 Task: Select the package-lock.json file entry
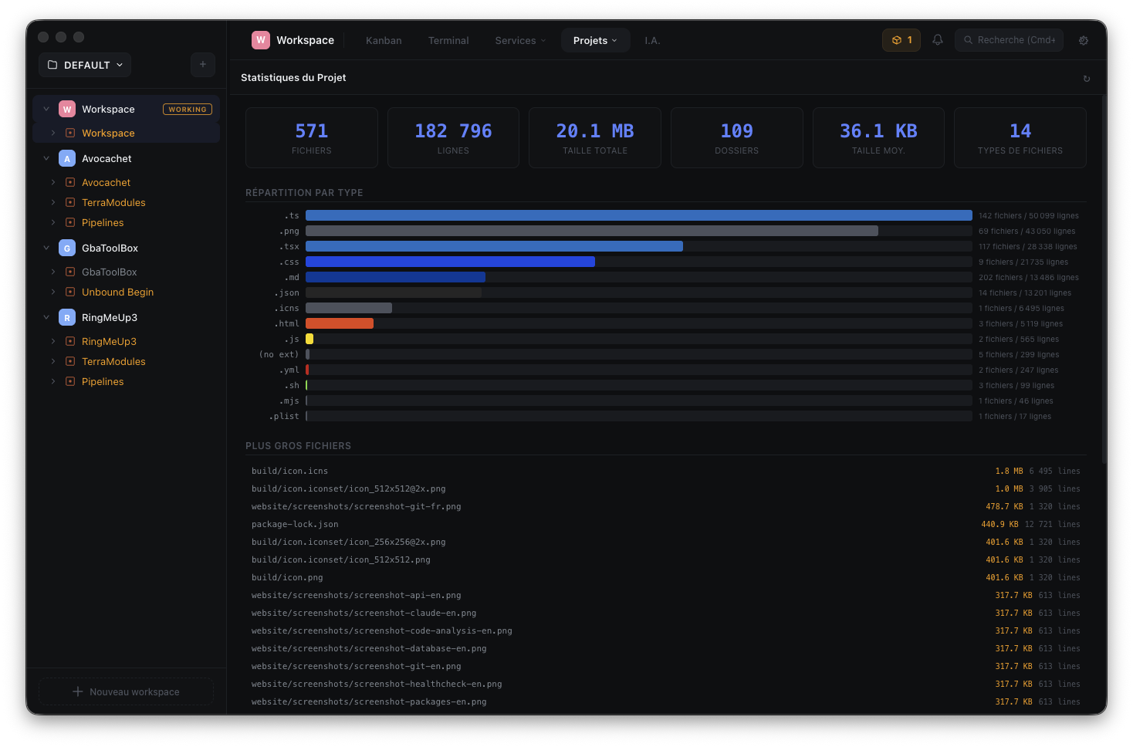click(x=295, y=524)
